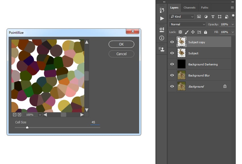This screenshot has height=164, width=242.
Task: Switch to the Channels tab
Action: 190,7
